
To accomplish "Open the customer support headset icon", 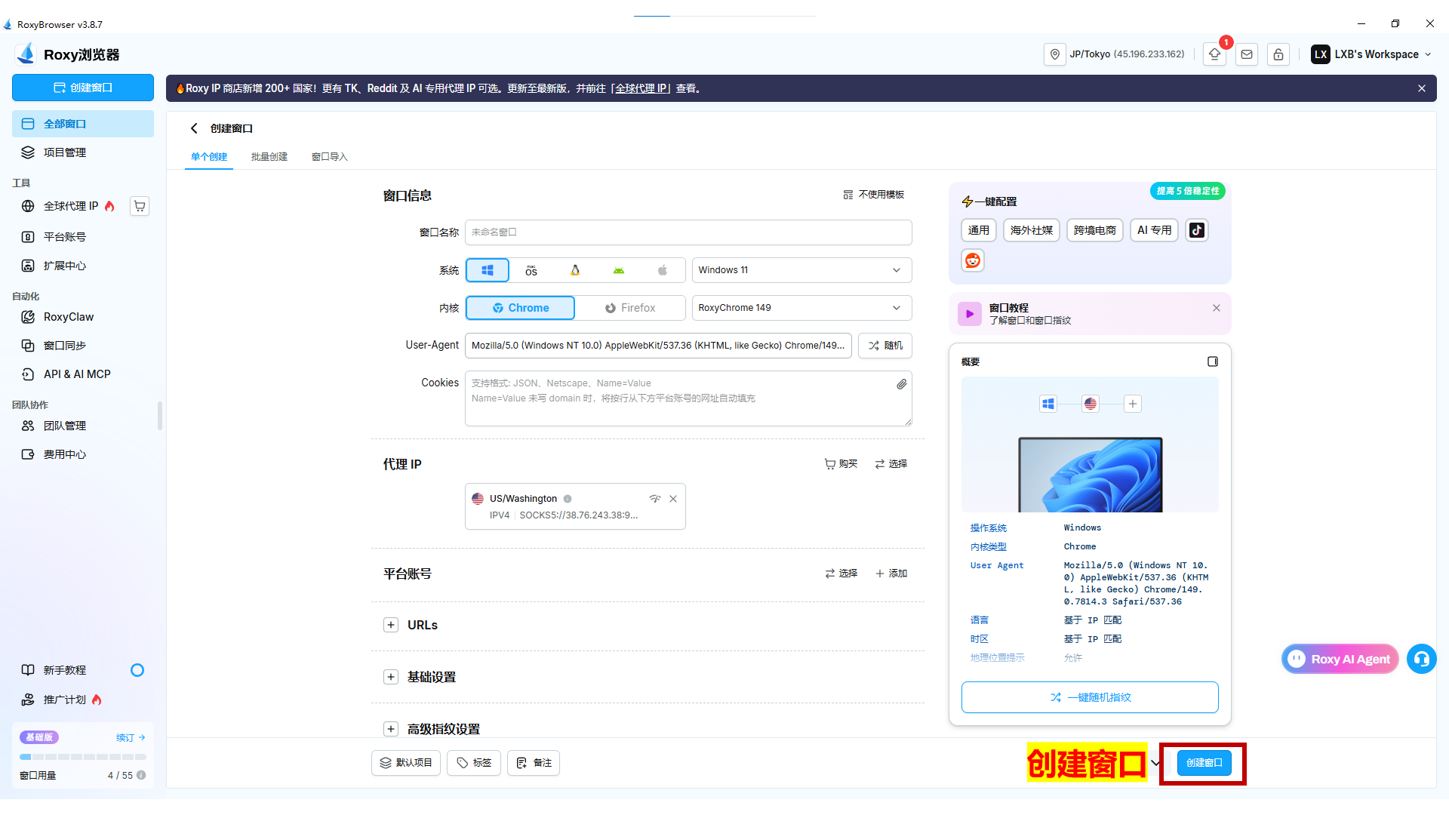I will 1422,659.
